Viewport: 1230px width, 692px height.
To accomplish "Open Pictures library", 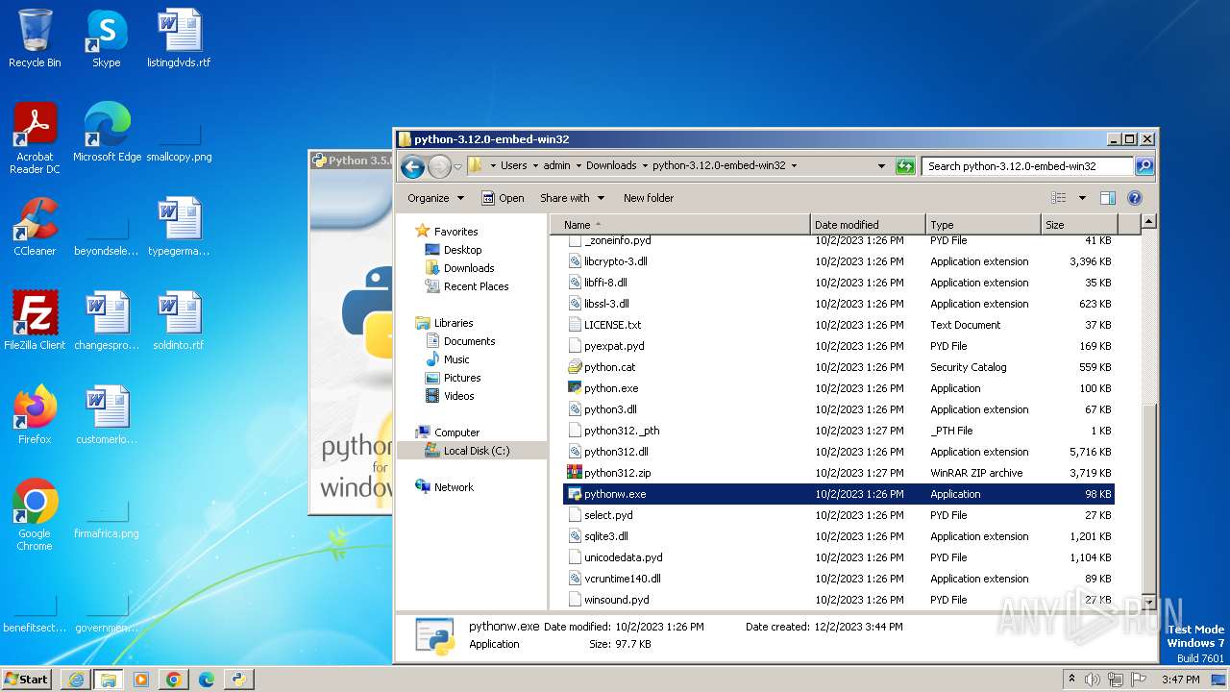I will click(462, 378).
